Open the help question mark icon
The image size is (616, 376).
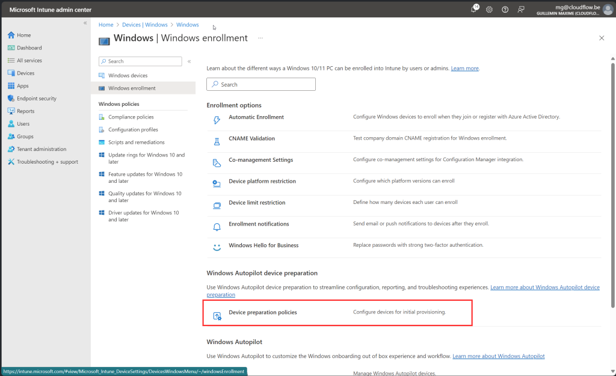coord(505,10)
